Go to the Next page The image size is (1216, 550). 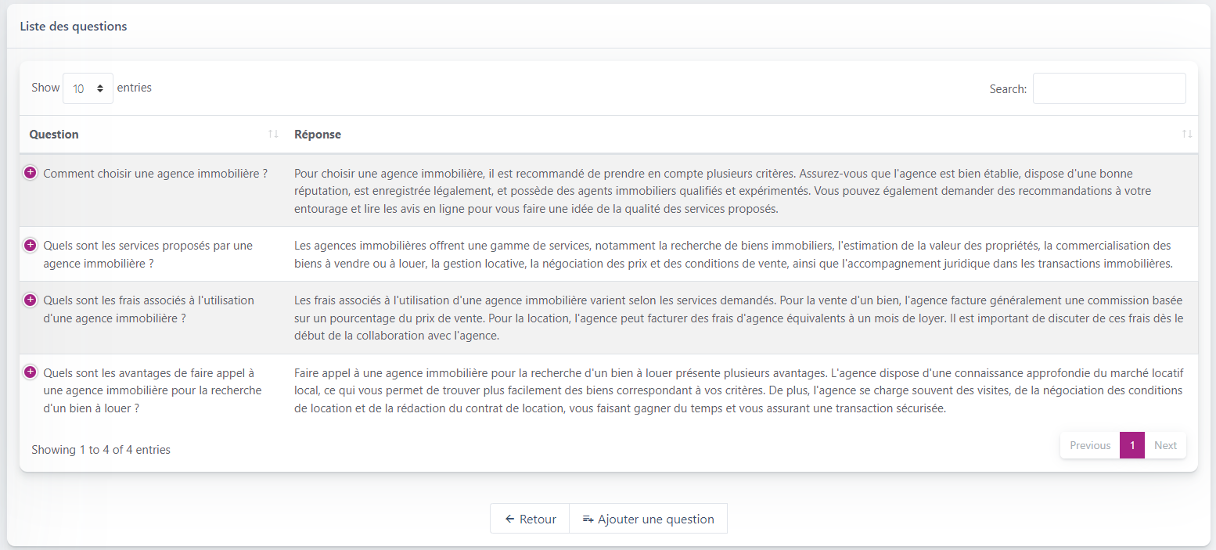click(x=1165, y=445)
